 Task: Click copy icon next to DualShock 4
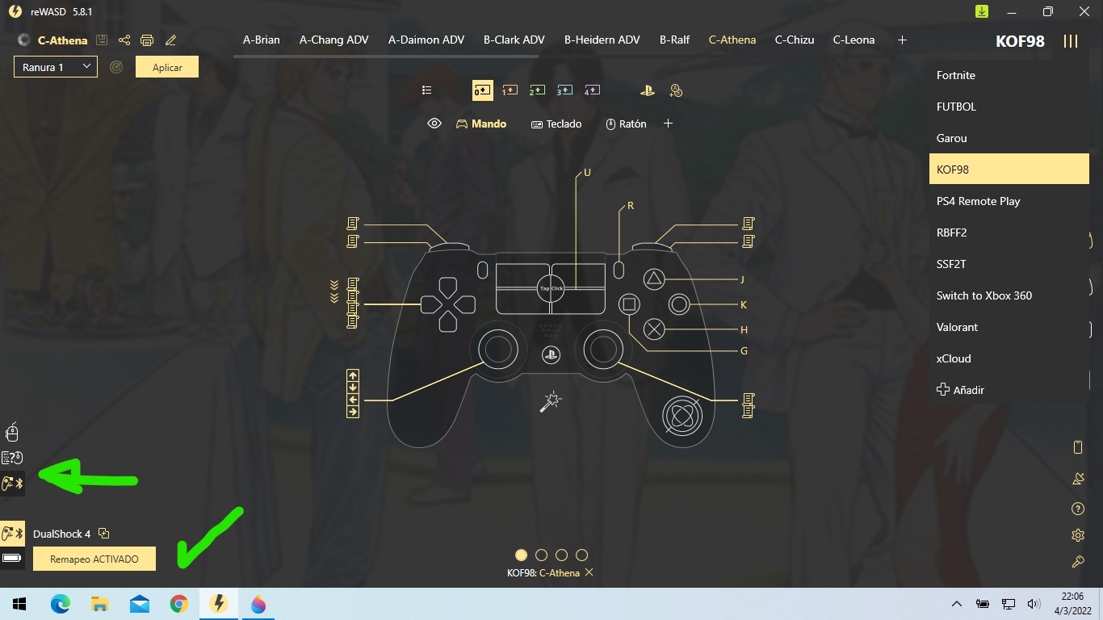coord(103,534)
